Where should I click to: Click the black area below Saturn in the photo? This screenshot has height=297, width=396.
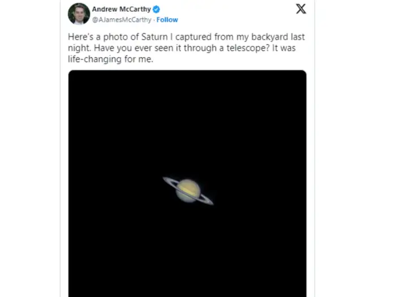click(x=187, y=255)
